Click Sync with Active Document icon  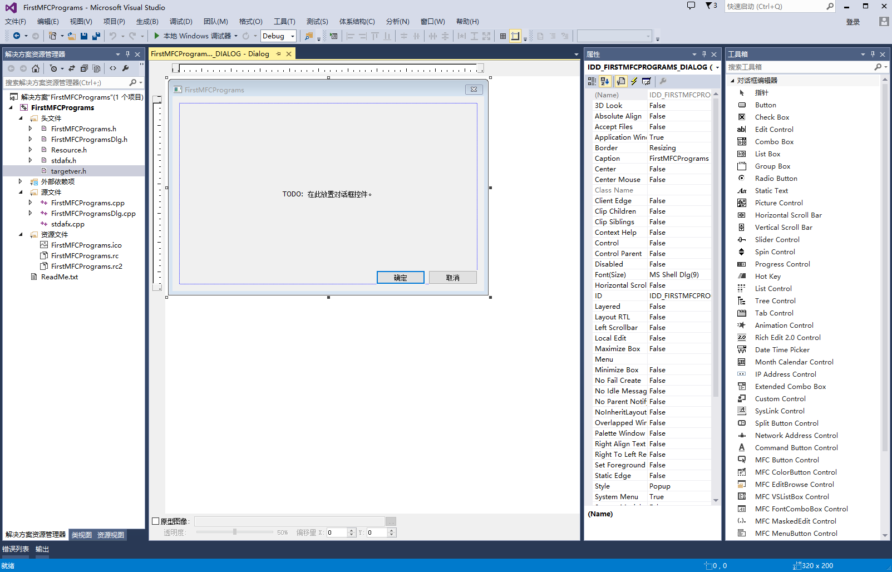coord(72,68)
